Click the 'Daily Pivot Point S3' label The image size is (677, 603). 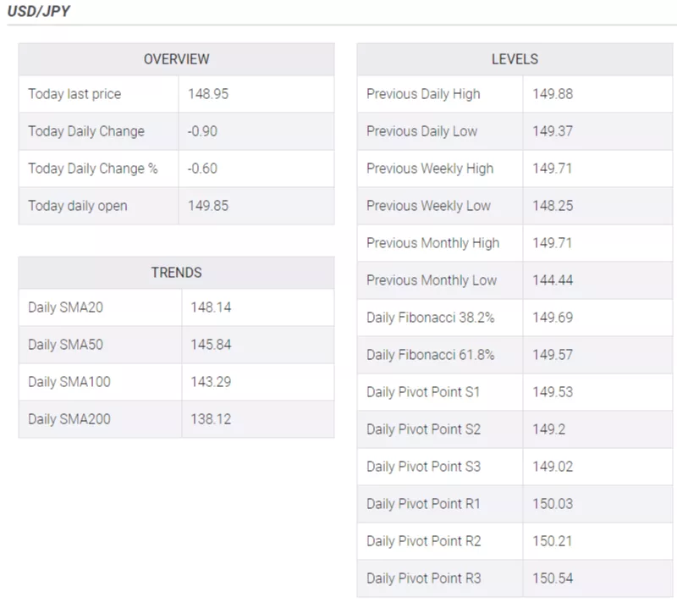[x=424, y=467]
